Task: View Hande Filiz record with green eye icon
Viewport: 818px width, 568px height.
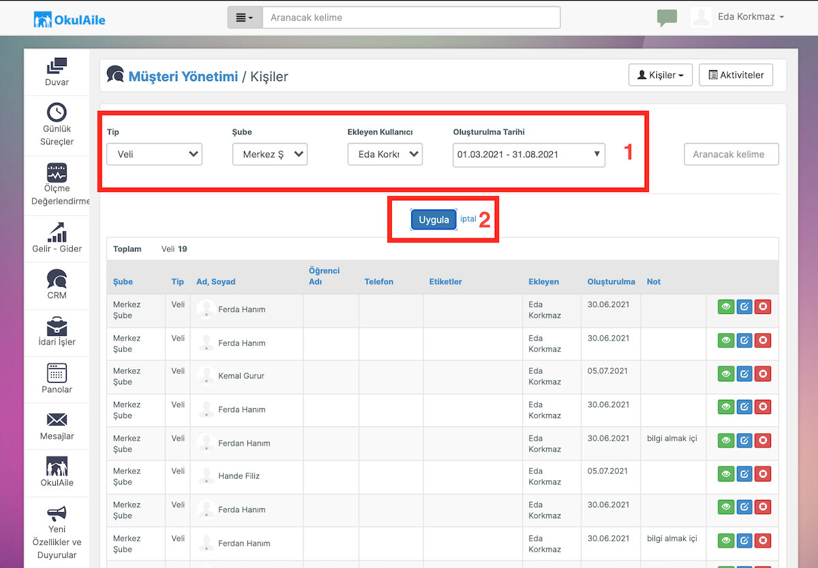Action: (726, 474)
